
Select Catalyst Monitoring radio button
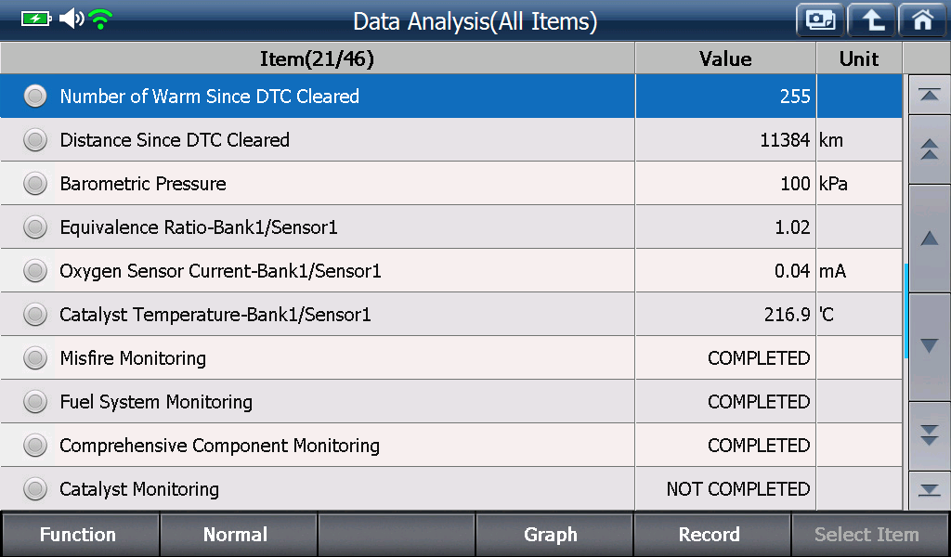pos(35,488)
